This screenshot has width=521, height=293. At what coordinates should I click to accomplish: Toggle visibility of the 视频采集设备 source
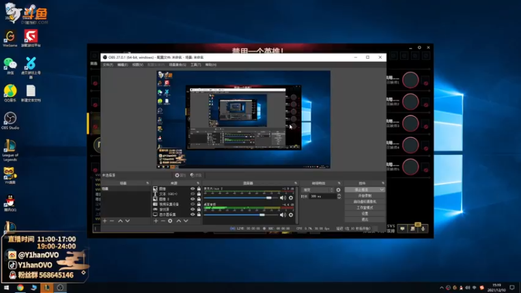click(192, 204)
